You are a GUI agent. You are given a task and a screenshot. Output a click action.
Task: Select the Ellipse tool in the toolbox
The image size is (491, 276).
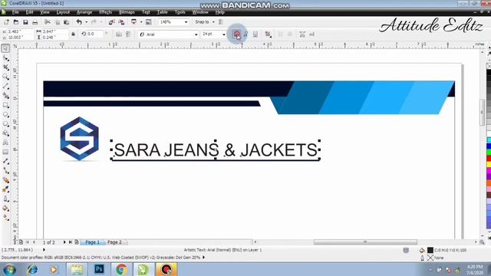(5, 115)
